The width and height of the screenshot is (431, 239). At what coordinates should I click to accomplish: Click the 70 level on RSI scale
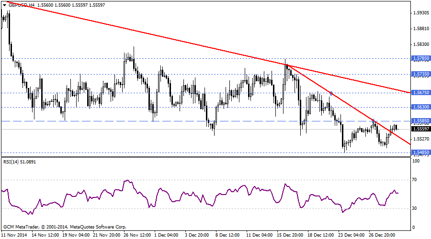(x=416, y=180)
